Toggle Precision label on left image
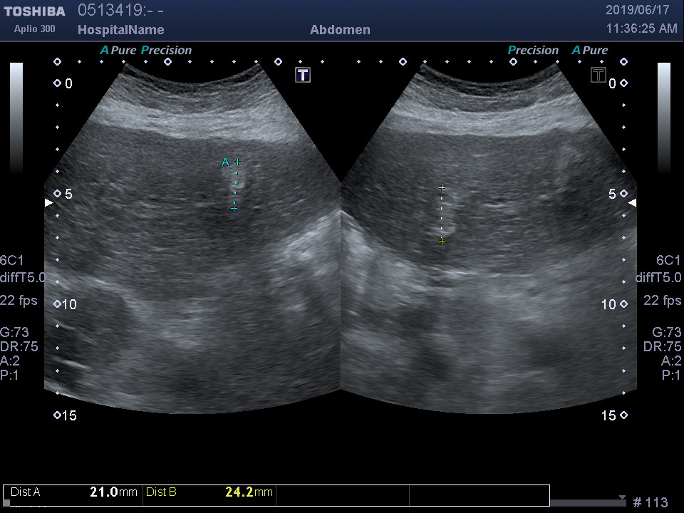The width and height of the screenshot is (684, 513). (x=167, y=51)
